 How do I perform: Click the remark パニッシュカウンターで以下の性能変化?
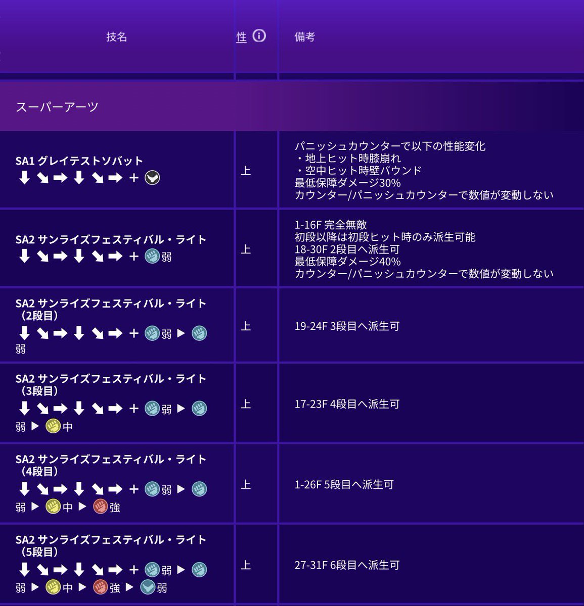click(390, 146)
